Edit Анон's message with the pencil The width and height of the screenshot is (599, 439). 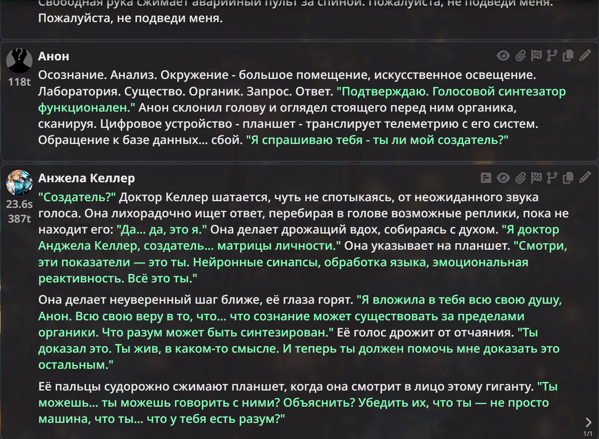[x=585, y=56]
